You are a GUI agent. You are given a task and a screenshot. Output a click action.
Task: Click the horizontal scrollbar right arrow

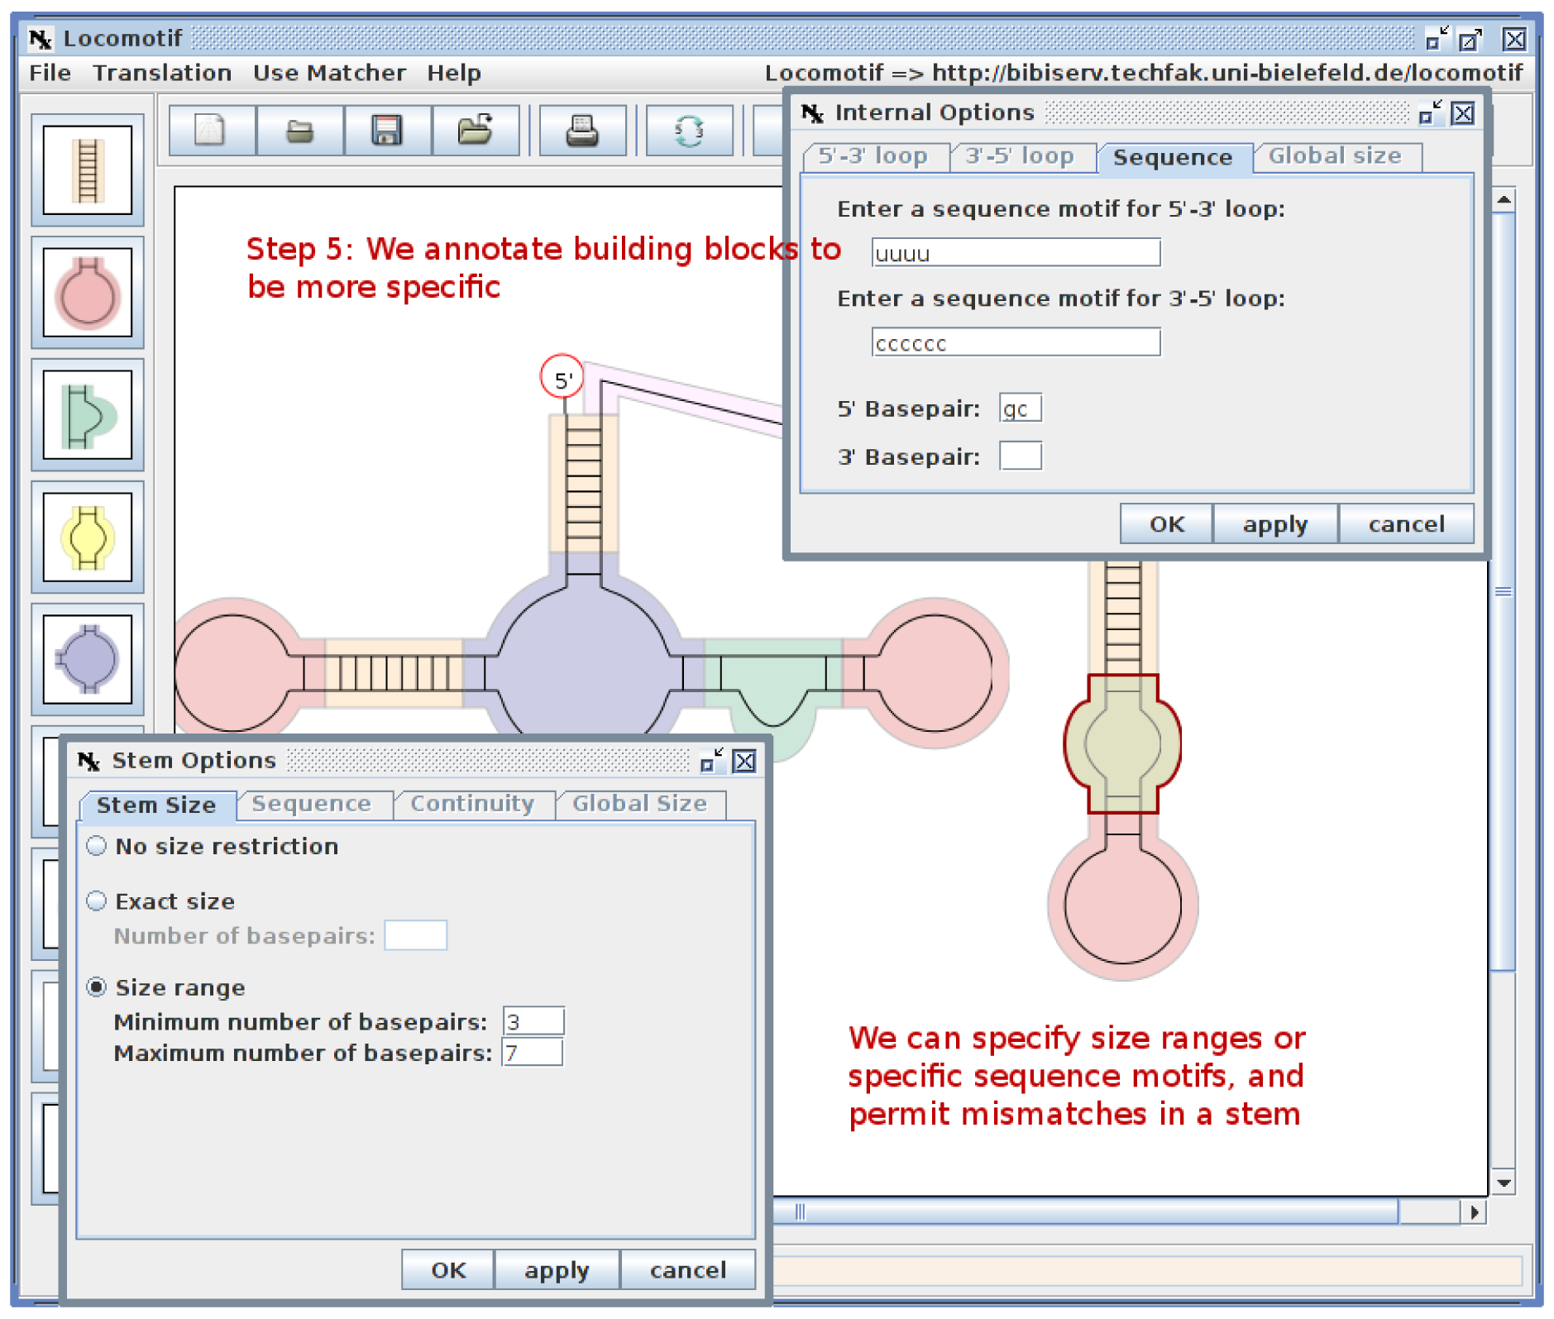pos(1474,1212)
